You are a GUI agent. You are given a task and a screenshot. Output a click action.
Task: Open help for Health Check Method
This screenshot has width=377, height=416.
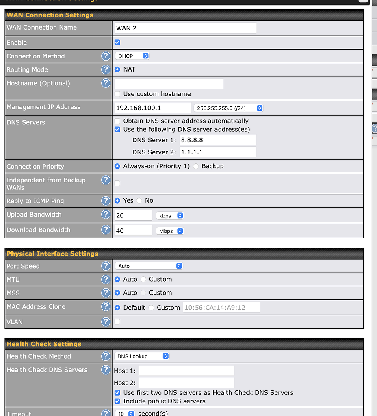[x=106, y=356]
